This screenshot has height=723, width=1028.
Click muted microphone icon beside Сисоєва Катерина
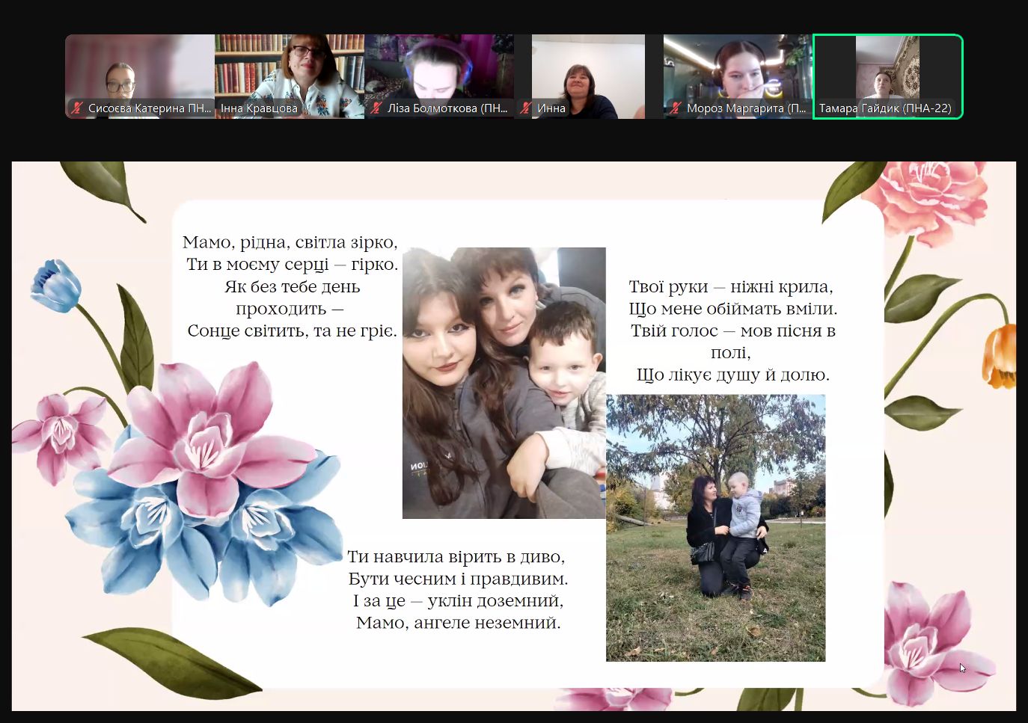(x=76, y=108)
